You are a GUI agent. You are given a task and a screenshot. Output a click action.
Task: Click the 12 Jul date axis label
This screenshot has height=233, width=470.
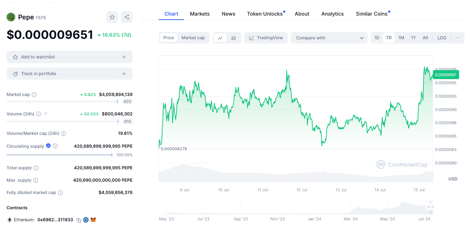coord(302,190)
